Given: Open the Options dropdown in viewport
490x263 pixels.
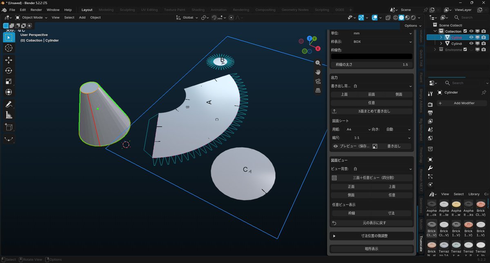Looking at the screenshot, I should 412,26.
